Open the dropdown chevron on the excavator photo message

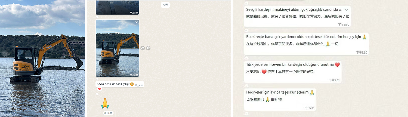tap(136, 22)
